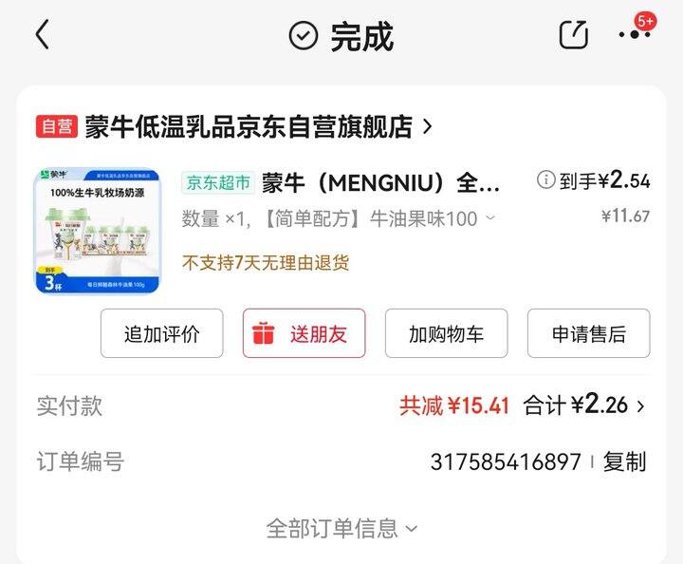Screen dimensions: 683x564
Task: Open the Mengniu yogurt product thumbnail
Action: (x=98, y=231)
